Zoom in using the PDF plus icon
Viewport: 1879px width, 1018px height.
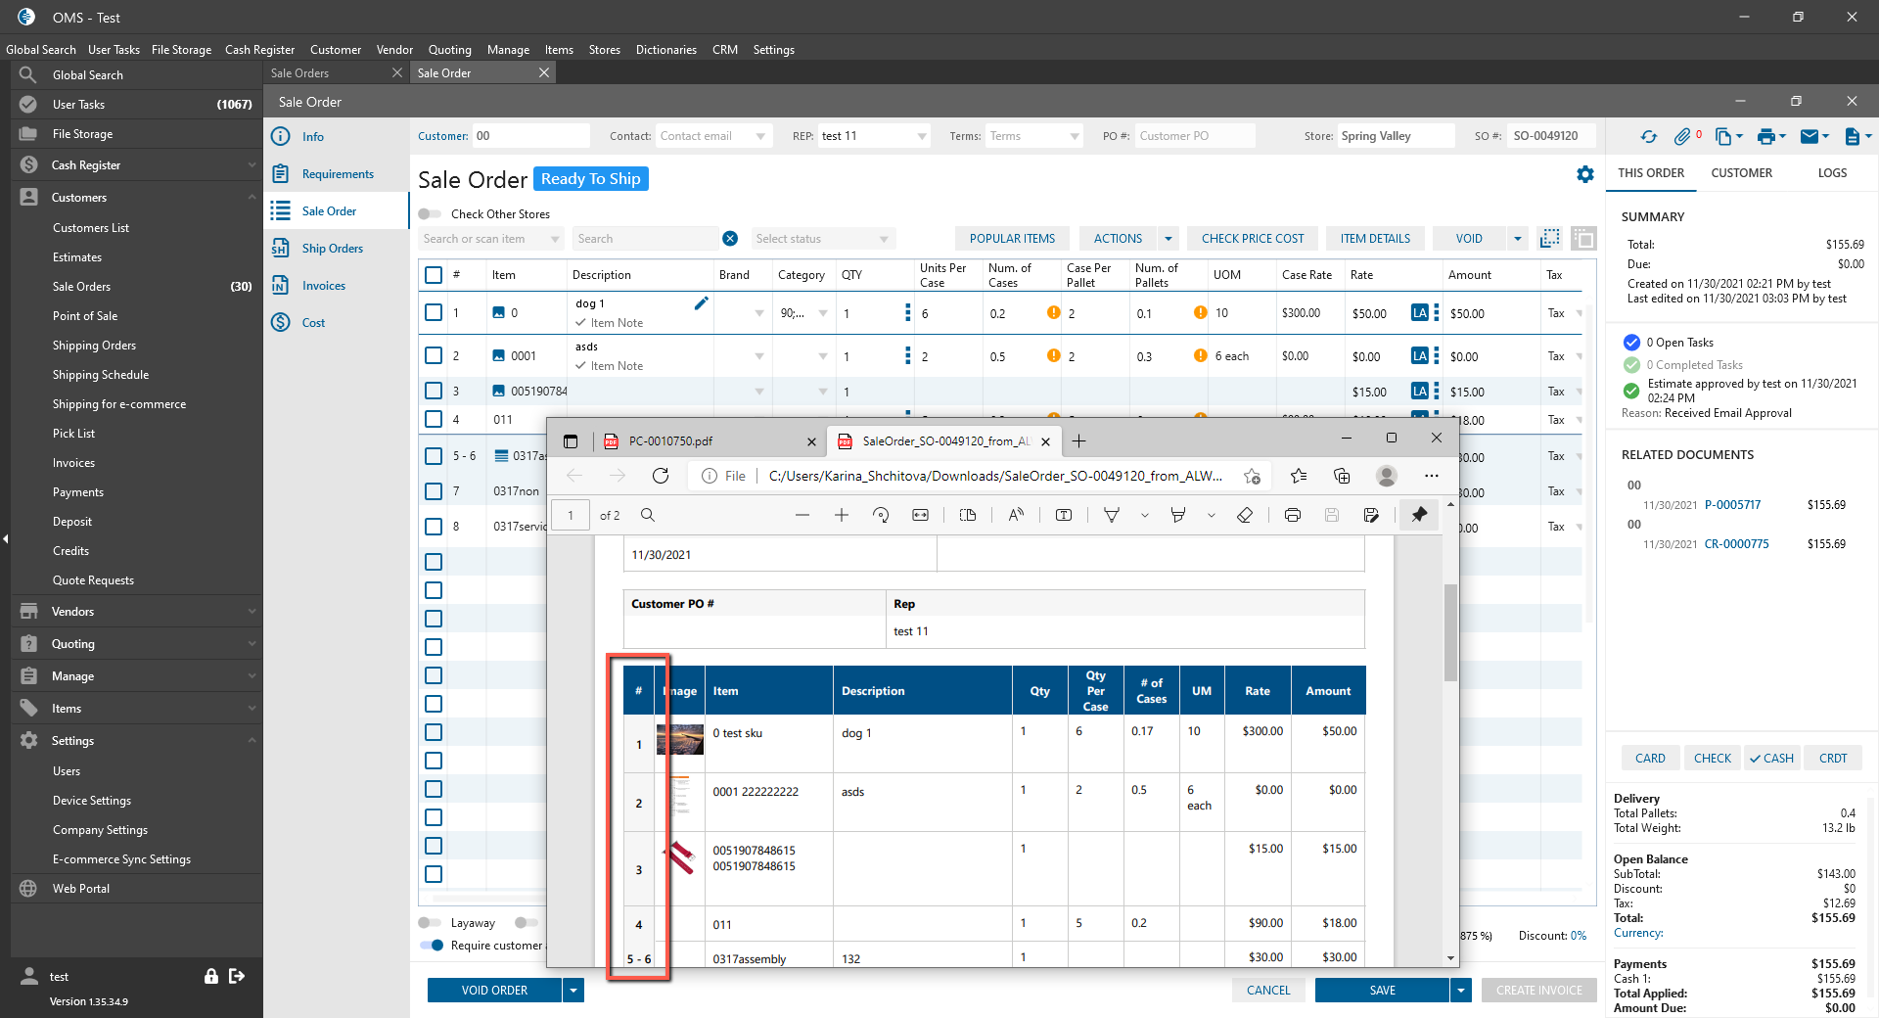coord(841,515)
